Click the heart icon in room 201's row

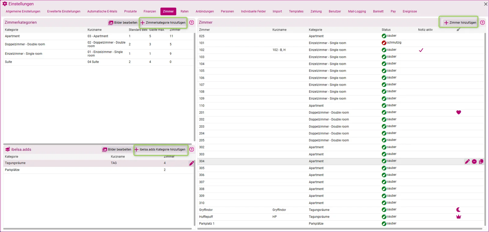pyautogui.click(x=458, y=112)
